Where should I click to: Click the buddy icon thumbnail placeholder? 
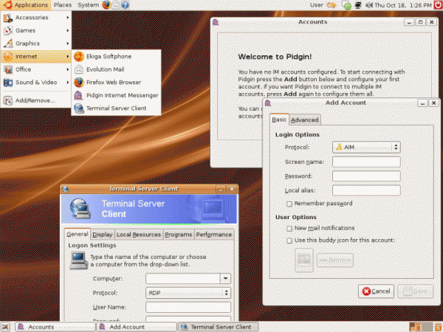[x=304, y=260]
